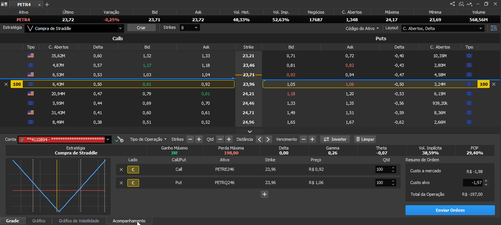Toggle side C on the Put leg
Viewport: 501px width, 225px height.
click(133, 183)
